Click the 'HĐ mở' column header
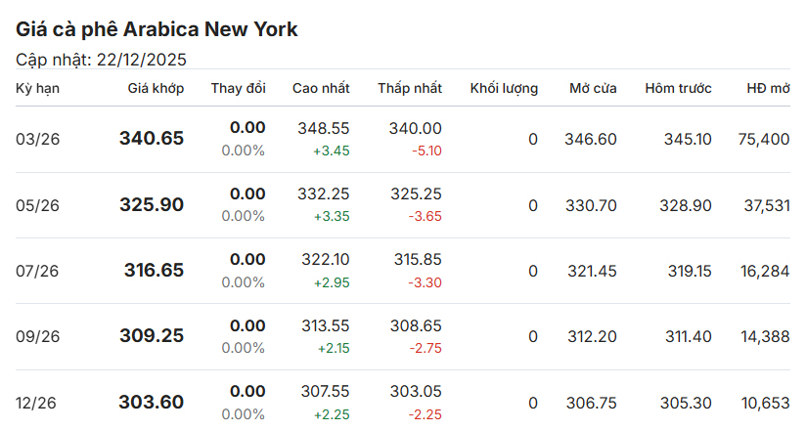 point(768,89)
